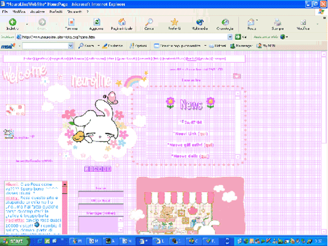Expand the address bar dropdown
This screenshot has width=328, height=246.
click(x=230, y=37)
